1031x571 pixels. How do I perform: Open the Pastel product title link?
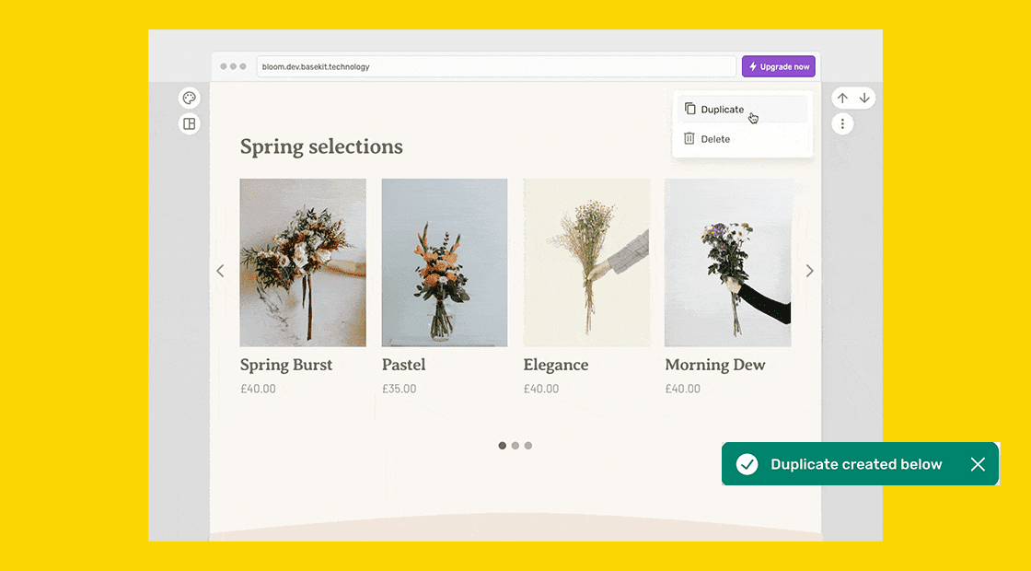pos(403,365)
